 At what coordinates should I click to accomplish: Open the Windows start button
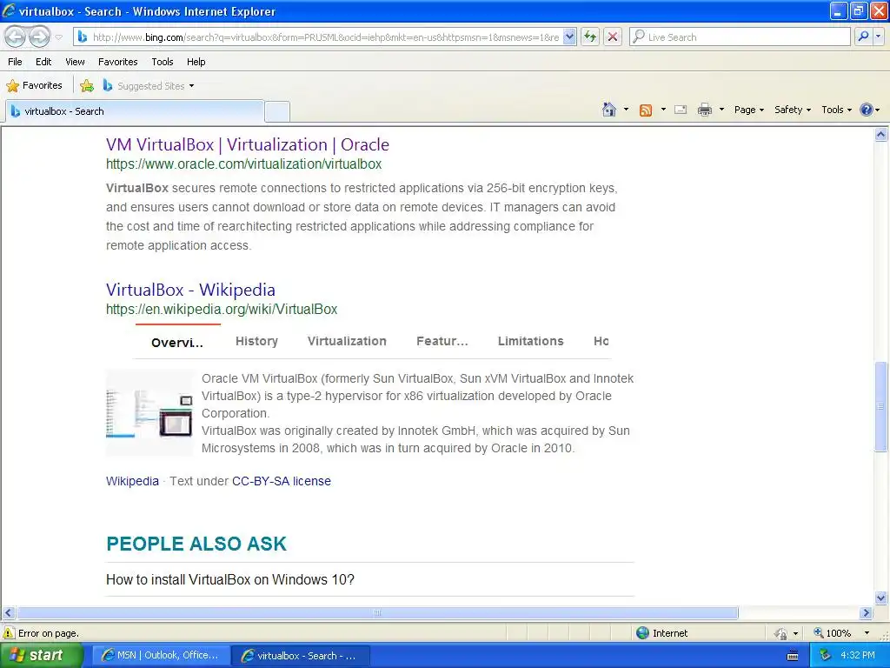coord(41,656)
